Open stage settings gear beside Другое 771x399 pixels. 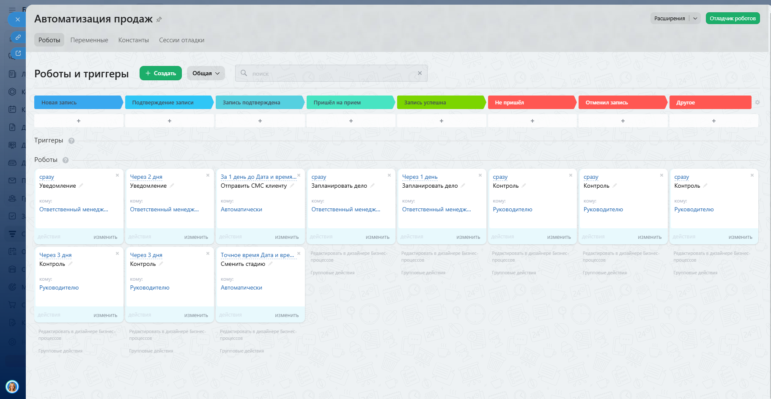tap(757, 102)
